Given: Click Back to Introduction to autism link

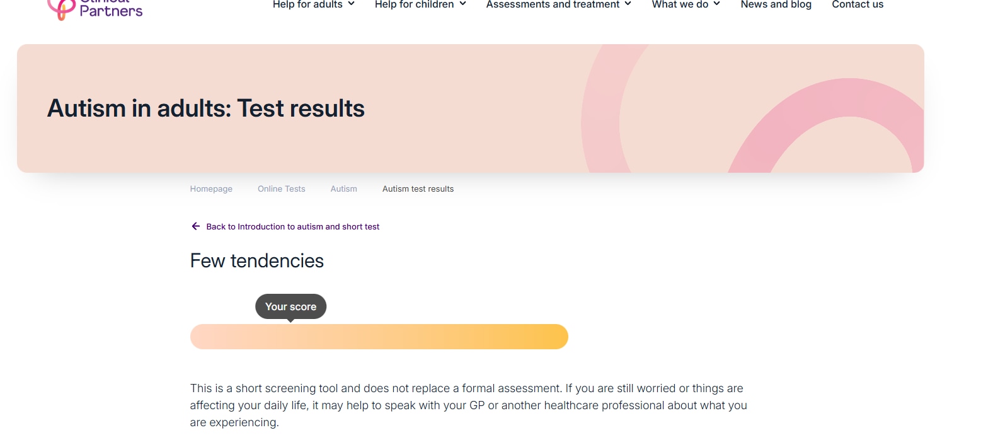Looking at the screenshot, I should 292,227.
